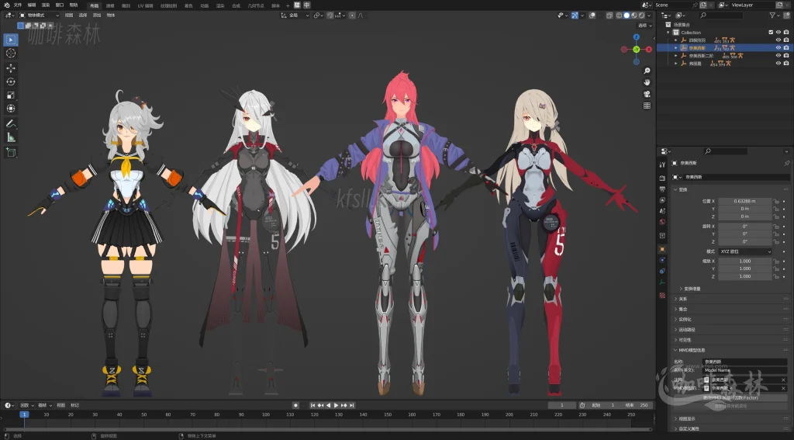The height and width of the screenshot is (440, 794).
Task: Open the Output properties tab
Action: pyautogui.click(x=662, y=189)
